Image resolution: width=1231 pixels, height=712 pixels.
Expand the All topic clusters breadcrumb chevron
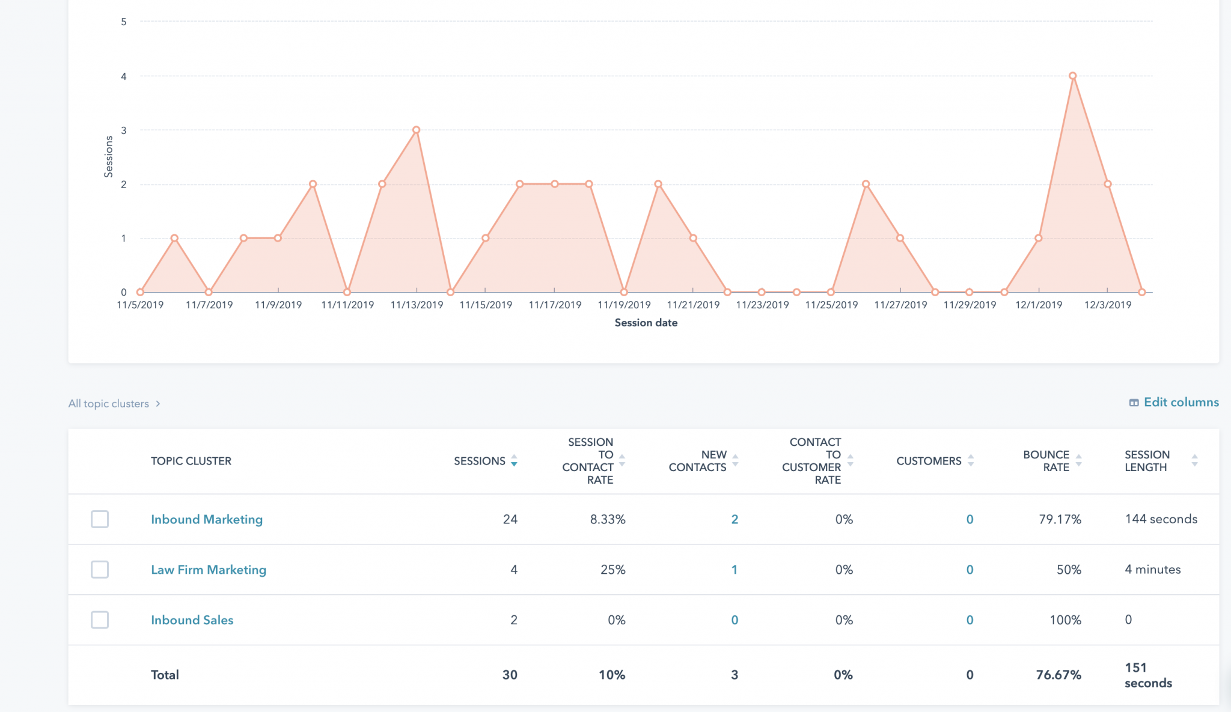pos(158,403)
